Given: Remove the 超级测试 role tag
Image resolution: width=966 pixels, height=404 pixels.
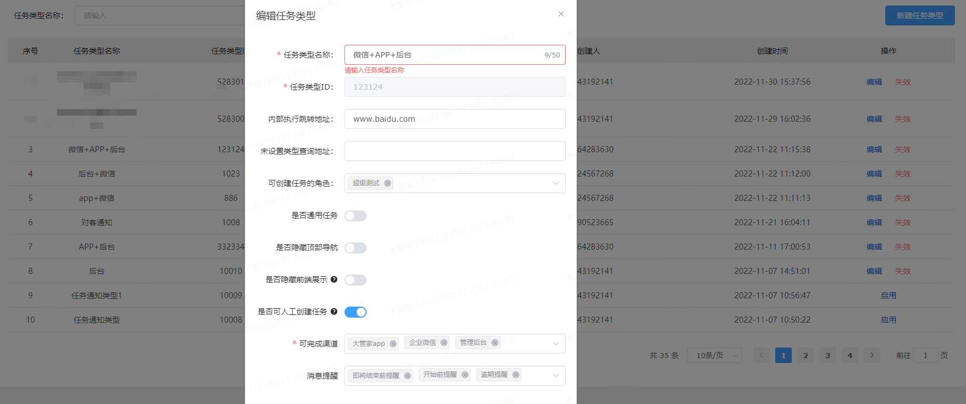Looking at the screenshot, I should tap(388, 183).
